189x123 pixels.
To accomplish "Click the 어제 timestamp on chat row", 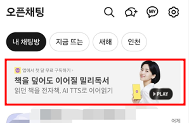I will pos(176,121).
